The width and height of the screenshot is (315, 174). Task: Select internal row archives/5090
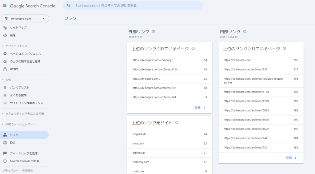tap(261, 120)
